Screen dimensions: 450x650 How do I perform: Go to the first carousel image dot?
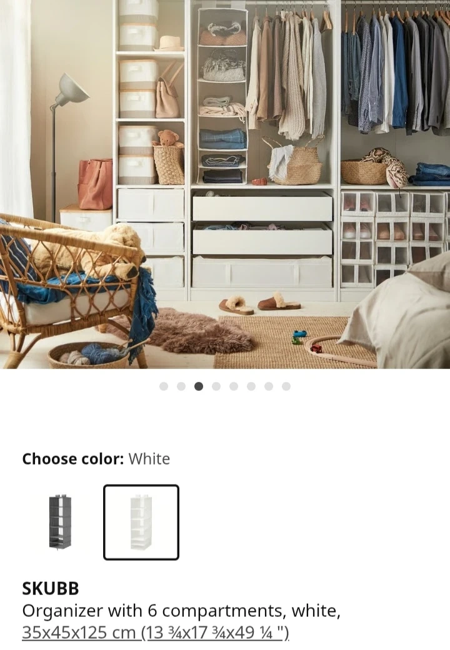coord(164,387)
